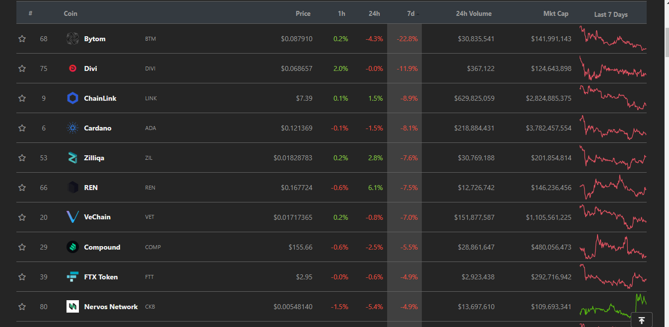Star the Nervos Network coin
The width and height of the screenshot is (669, 327).
pos(22,307)
